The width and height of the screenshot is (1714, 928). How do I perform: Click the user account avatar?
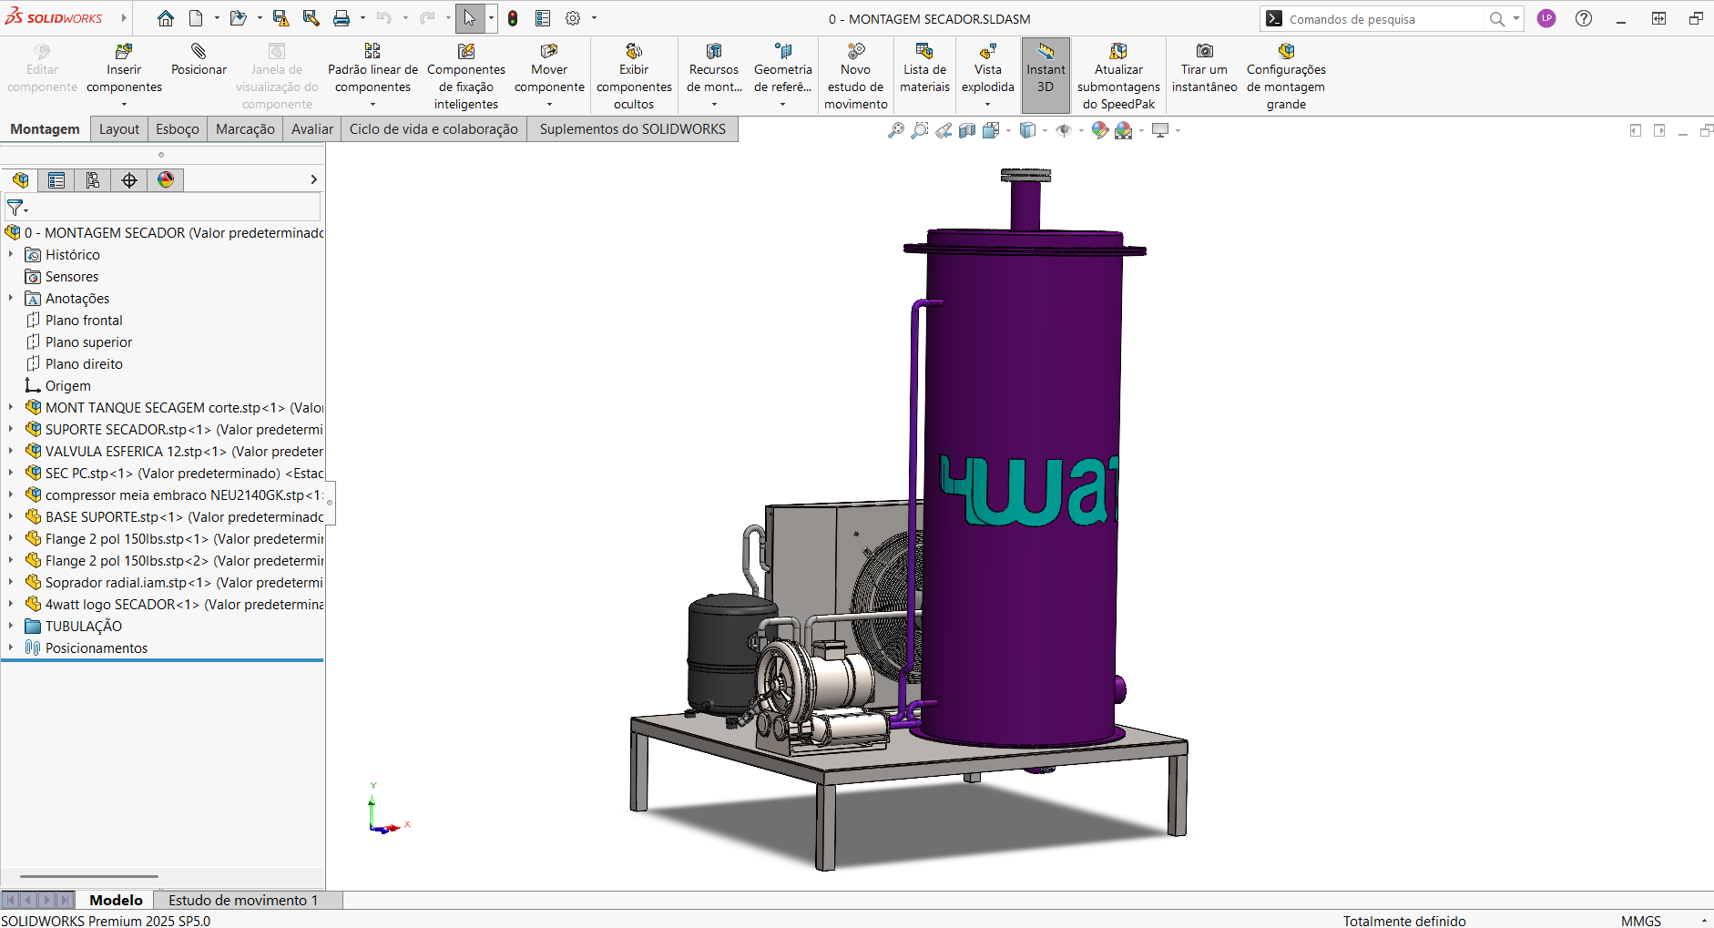1546,18
